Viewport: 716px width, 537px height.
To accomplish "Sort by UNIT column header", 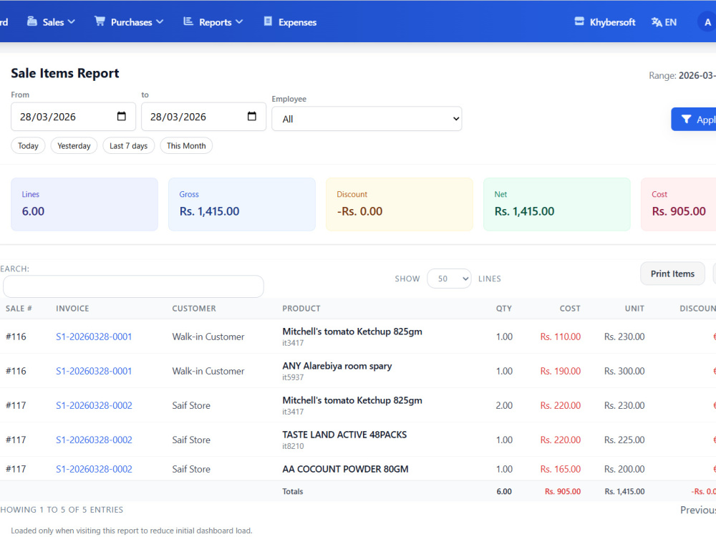I will [634, 309].
